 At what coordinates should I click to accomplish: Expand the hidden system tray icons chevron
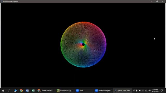point(134,91)
